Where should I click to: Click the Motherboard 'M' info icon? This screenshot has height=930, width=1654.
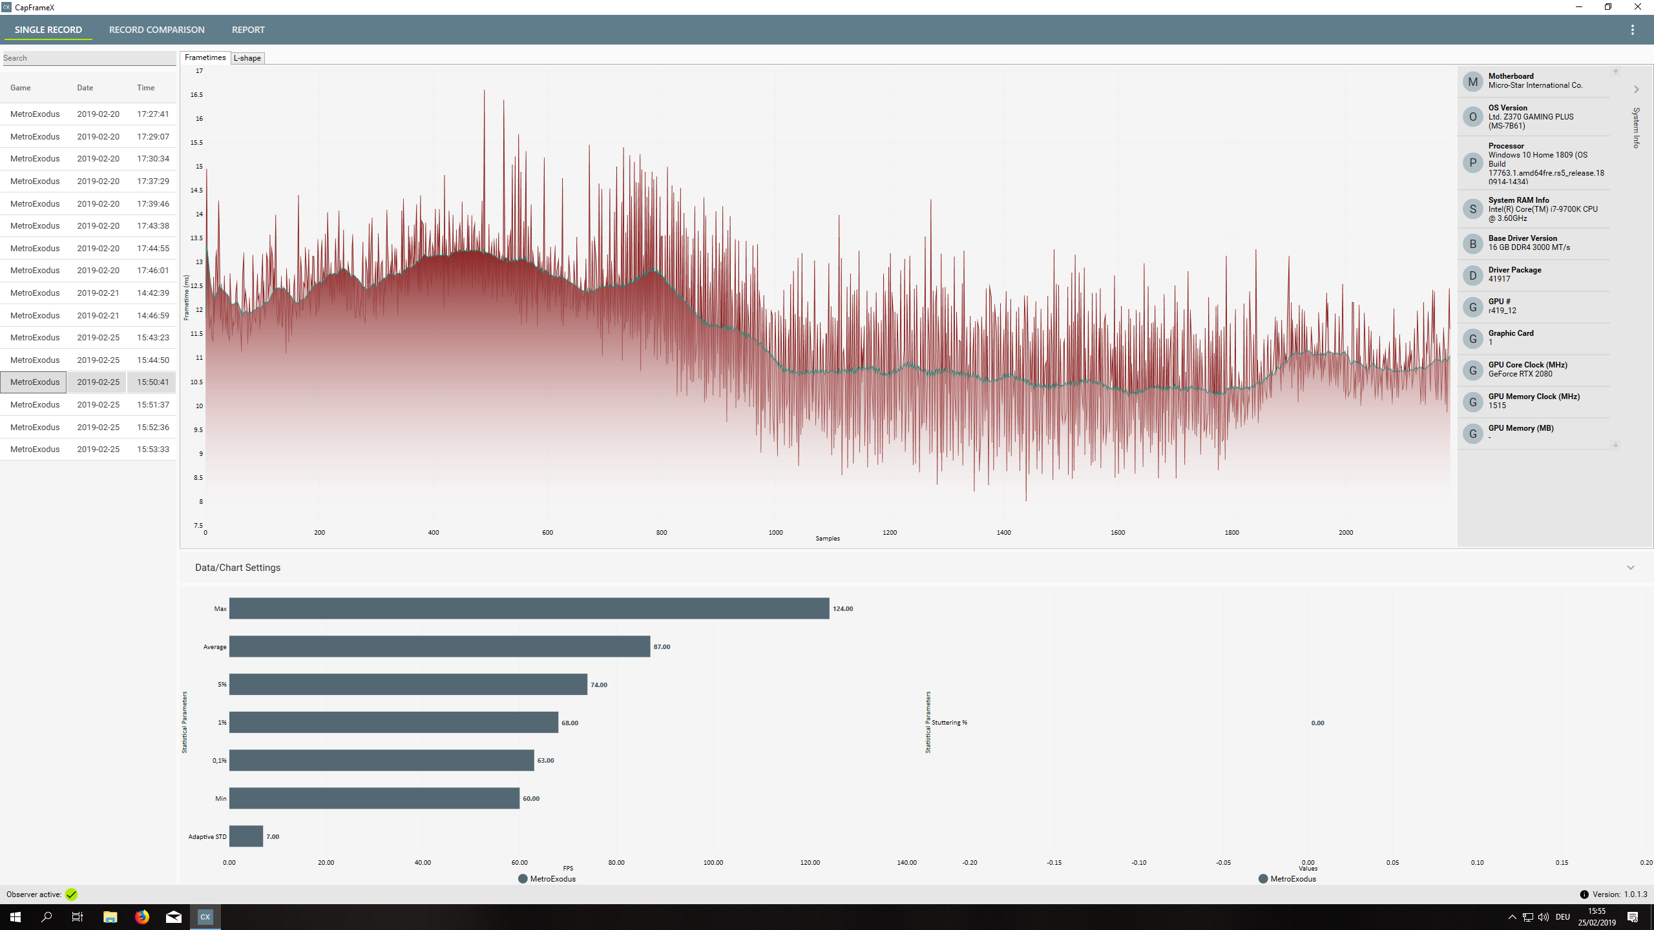[1472, 81]
